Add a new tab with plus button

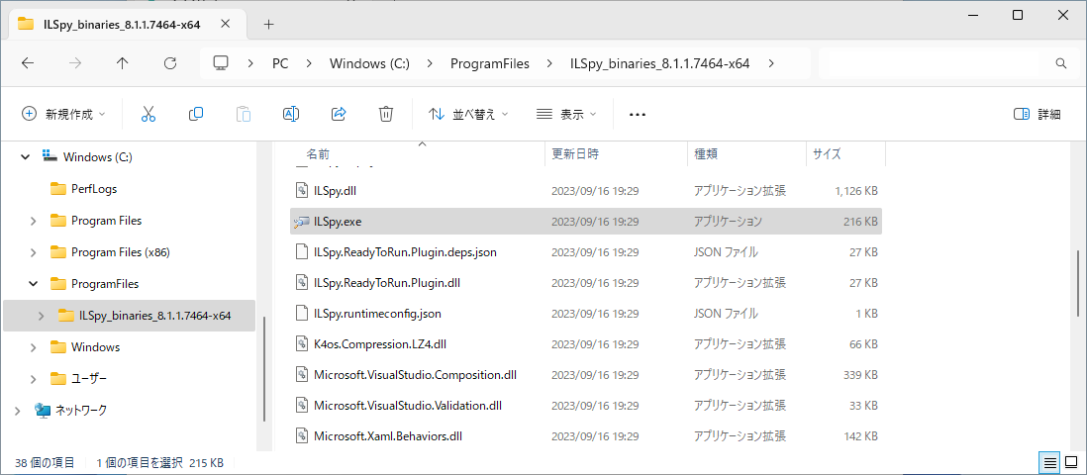tap(269, 25)
